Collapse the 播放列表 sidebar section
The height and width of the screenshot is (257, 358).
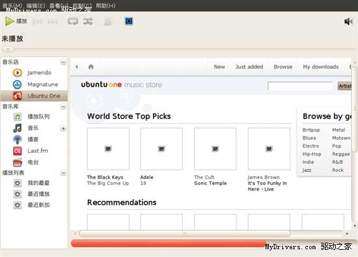(63, 173)
